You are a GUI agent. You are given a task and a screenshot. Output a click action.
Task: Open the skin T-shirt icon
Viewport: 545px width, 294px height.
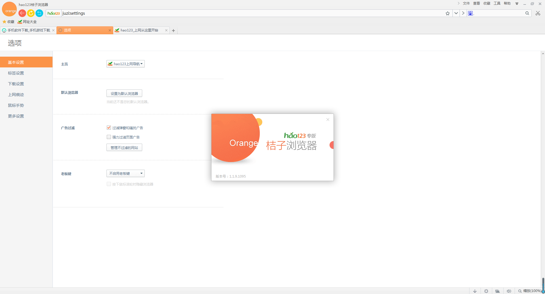517,4
